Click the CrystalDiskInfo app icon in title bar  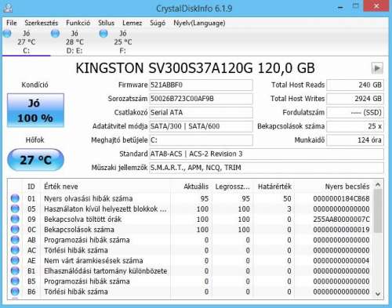[8, 8]
